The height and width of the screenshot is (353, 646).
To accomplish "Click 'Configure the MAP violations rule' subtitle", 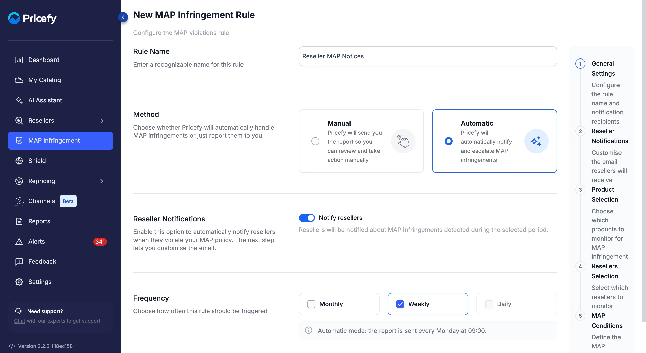I will (x=181, y=33).
